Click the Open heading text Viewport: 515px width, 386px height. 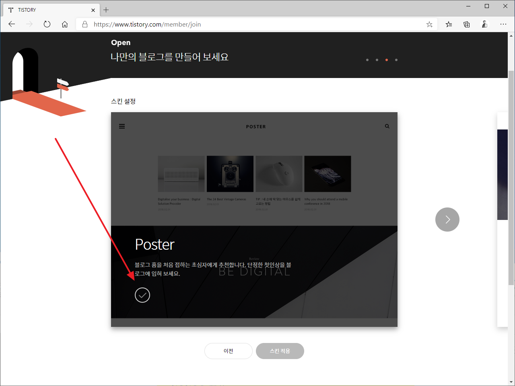tap(121, 43)
